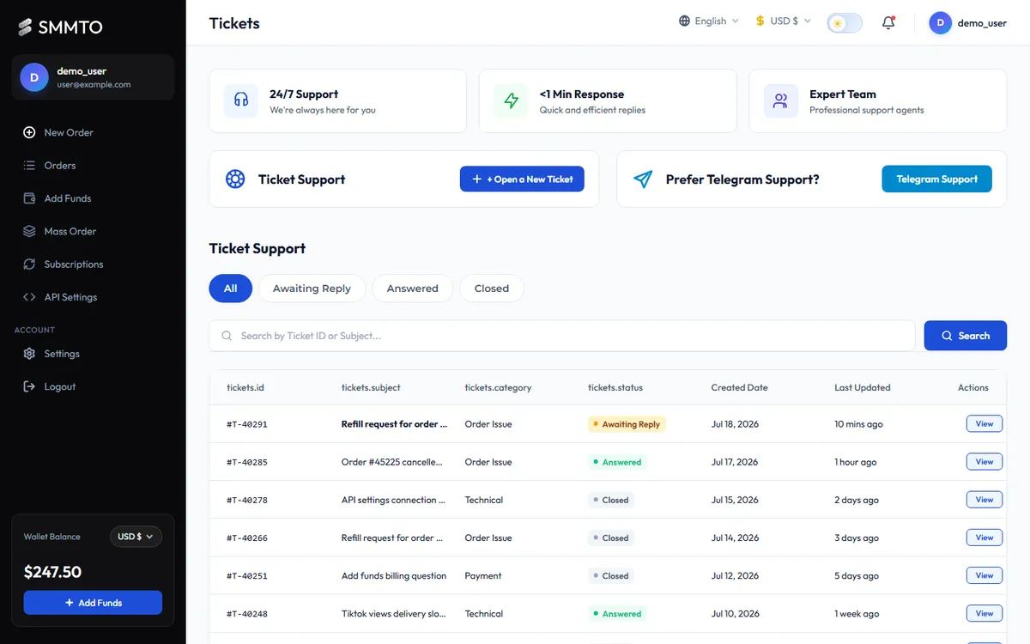Open the demo_user account menu in header
1030x644 pixels.
pyautogui.click(x=968, y=23)
